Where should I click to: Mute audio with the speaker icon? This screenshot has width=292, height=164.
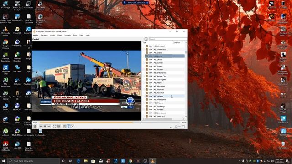171,128
